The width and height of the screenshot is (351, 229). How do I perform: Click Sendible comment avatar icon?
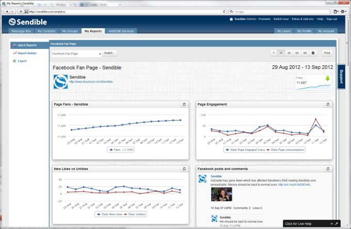tap(214, 219)
